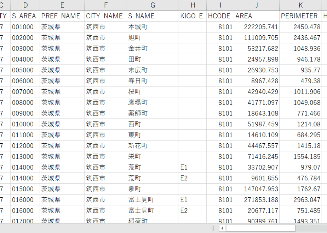Select 筑西市 cell in the 013000 row
This screenshot has height=233, width=327.
click(x=106, y=157)
